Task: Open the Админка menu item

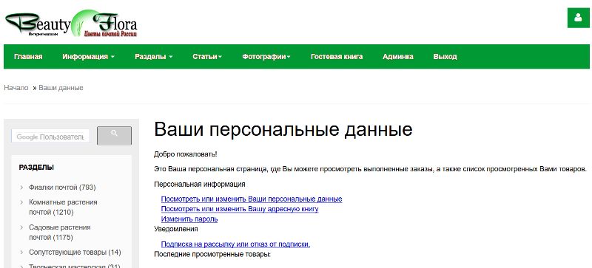Action: (x=398, y=57)
